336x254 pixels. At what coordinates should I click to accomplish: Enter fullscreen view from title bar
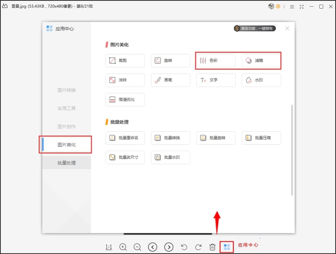[302, 7]
